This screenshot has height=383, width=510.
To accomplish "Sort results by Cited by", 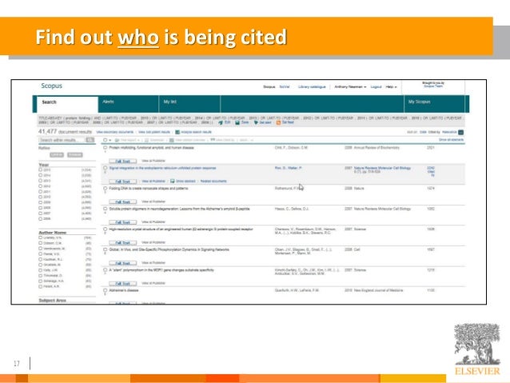I will click(434, 132).
